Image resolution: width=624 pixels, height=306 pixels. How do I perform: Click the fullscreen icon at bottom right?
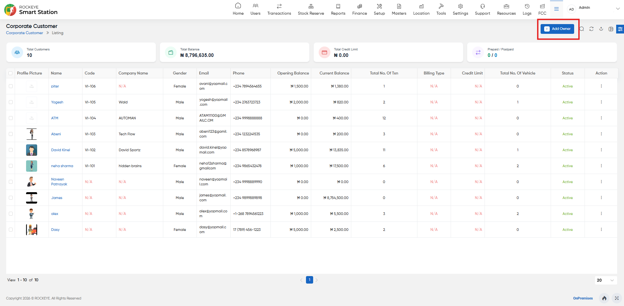click(x=617, y=298)
